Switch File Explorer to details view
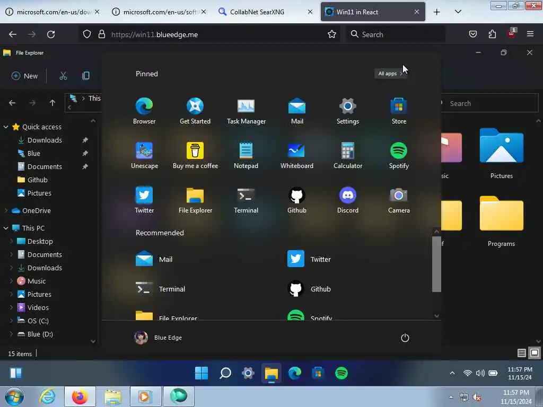 pyautogui.click(x=522, y=352)
